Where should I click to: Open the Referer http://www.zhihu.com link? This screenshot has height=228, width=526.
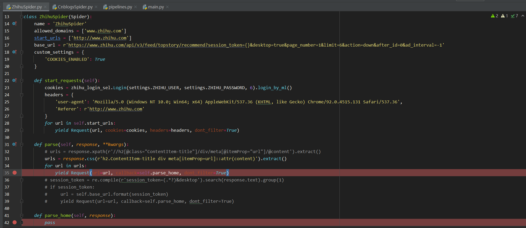116,109
